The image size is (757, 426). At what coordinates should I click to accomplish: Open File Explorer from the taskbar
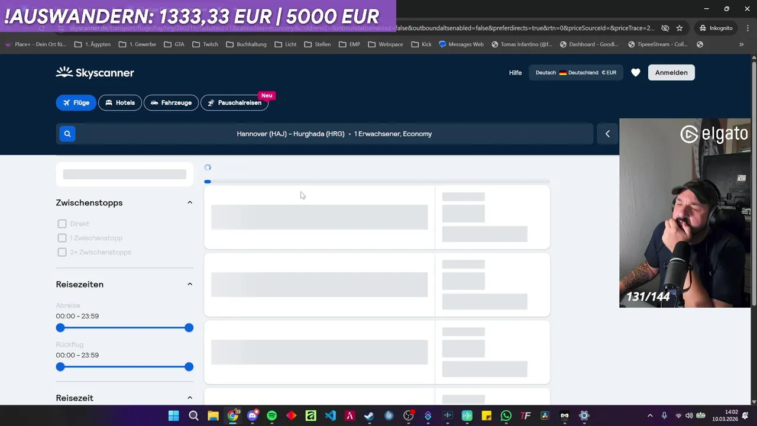(x=213, y=415)
